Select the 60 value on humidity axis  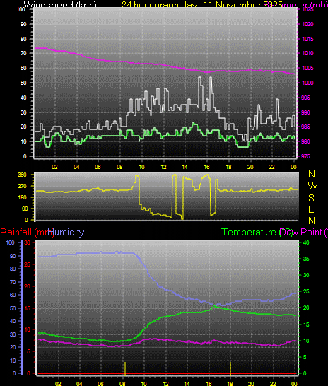[x=13, y=295]
